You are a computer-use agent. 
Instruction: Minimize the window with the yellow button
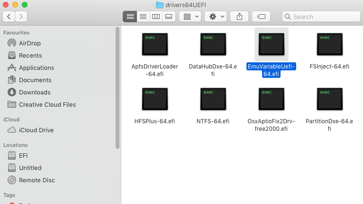(x=15, y=5)
